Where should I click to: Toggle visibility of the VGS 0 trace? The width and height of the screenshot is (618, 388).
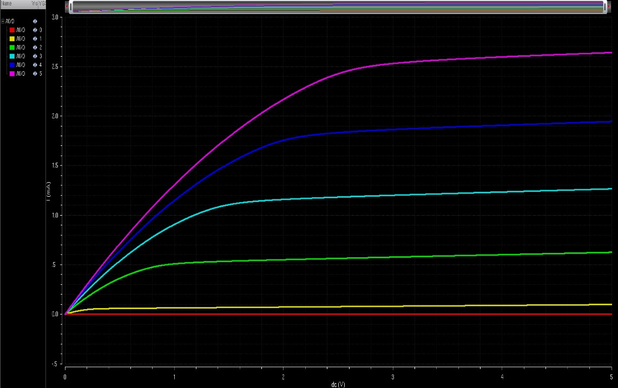(x=35, y=30)
